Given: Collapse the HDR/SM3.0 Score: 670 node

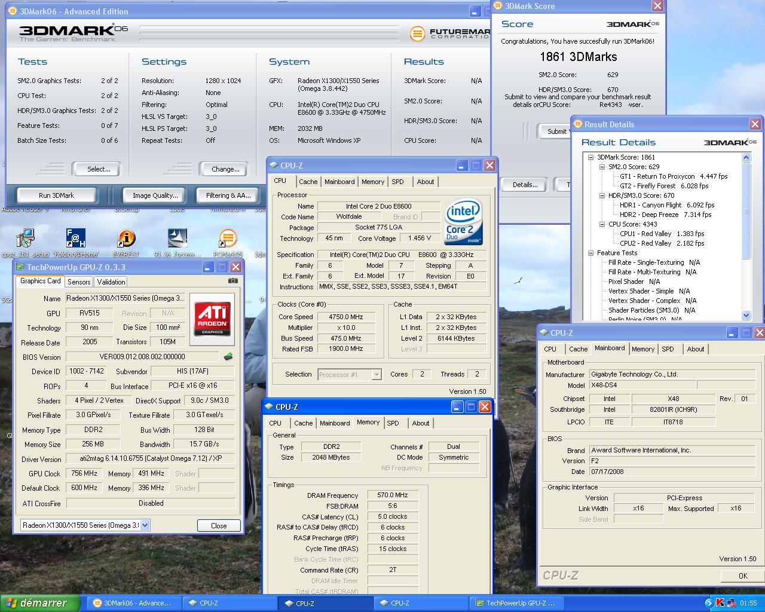Looking at the screenshot, I should pyautogui.click(x=602, y=195).
